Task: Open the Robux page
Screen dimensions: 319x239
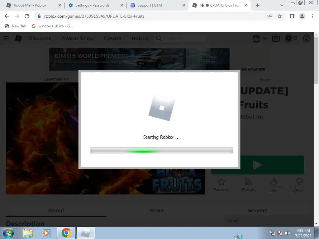Action: pos(140,38)
